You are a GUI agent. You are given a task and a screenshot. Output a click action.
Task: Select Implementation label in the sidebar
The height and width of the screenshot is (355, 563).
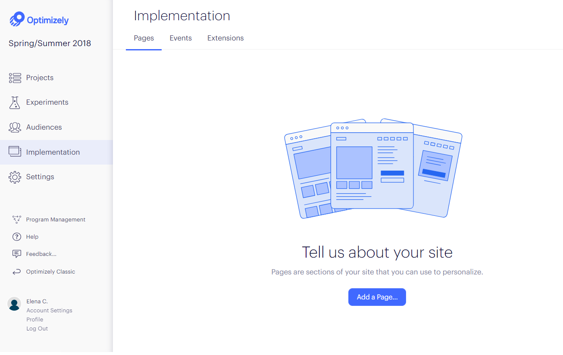[53, 152]
